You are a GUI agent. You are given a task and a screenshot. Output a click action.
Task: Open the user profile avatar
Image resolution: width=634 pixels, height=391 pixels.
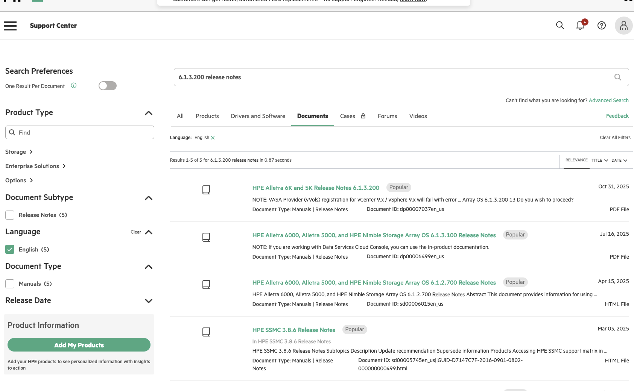(623, 26)
